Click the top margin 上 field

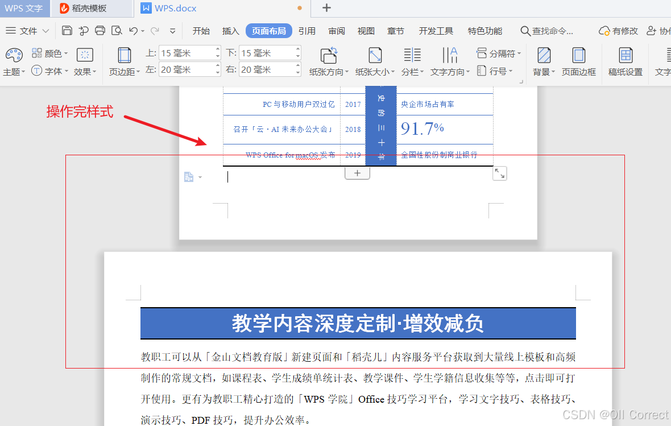[x=187, y=53]
